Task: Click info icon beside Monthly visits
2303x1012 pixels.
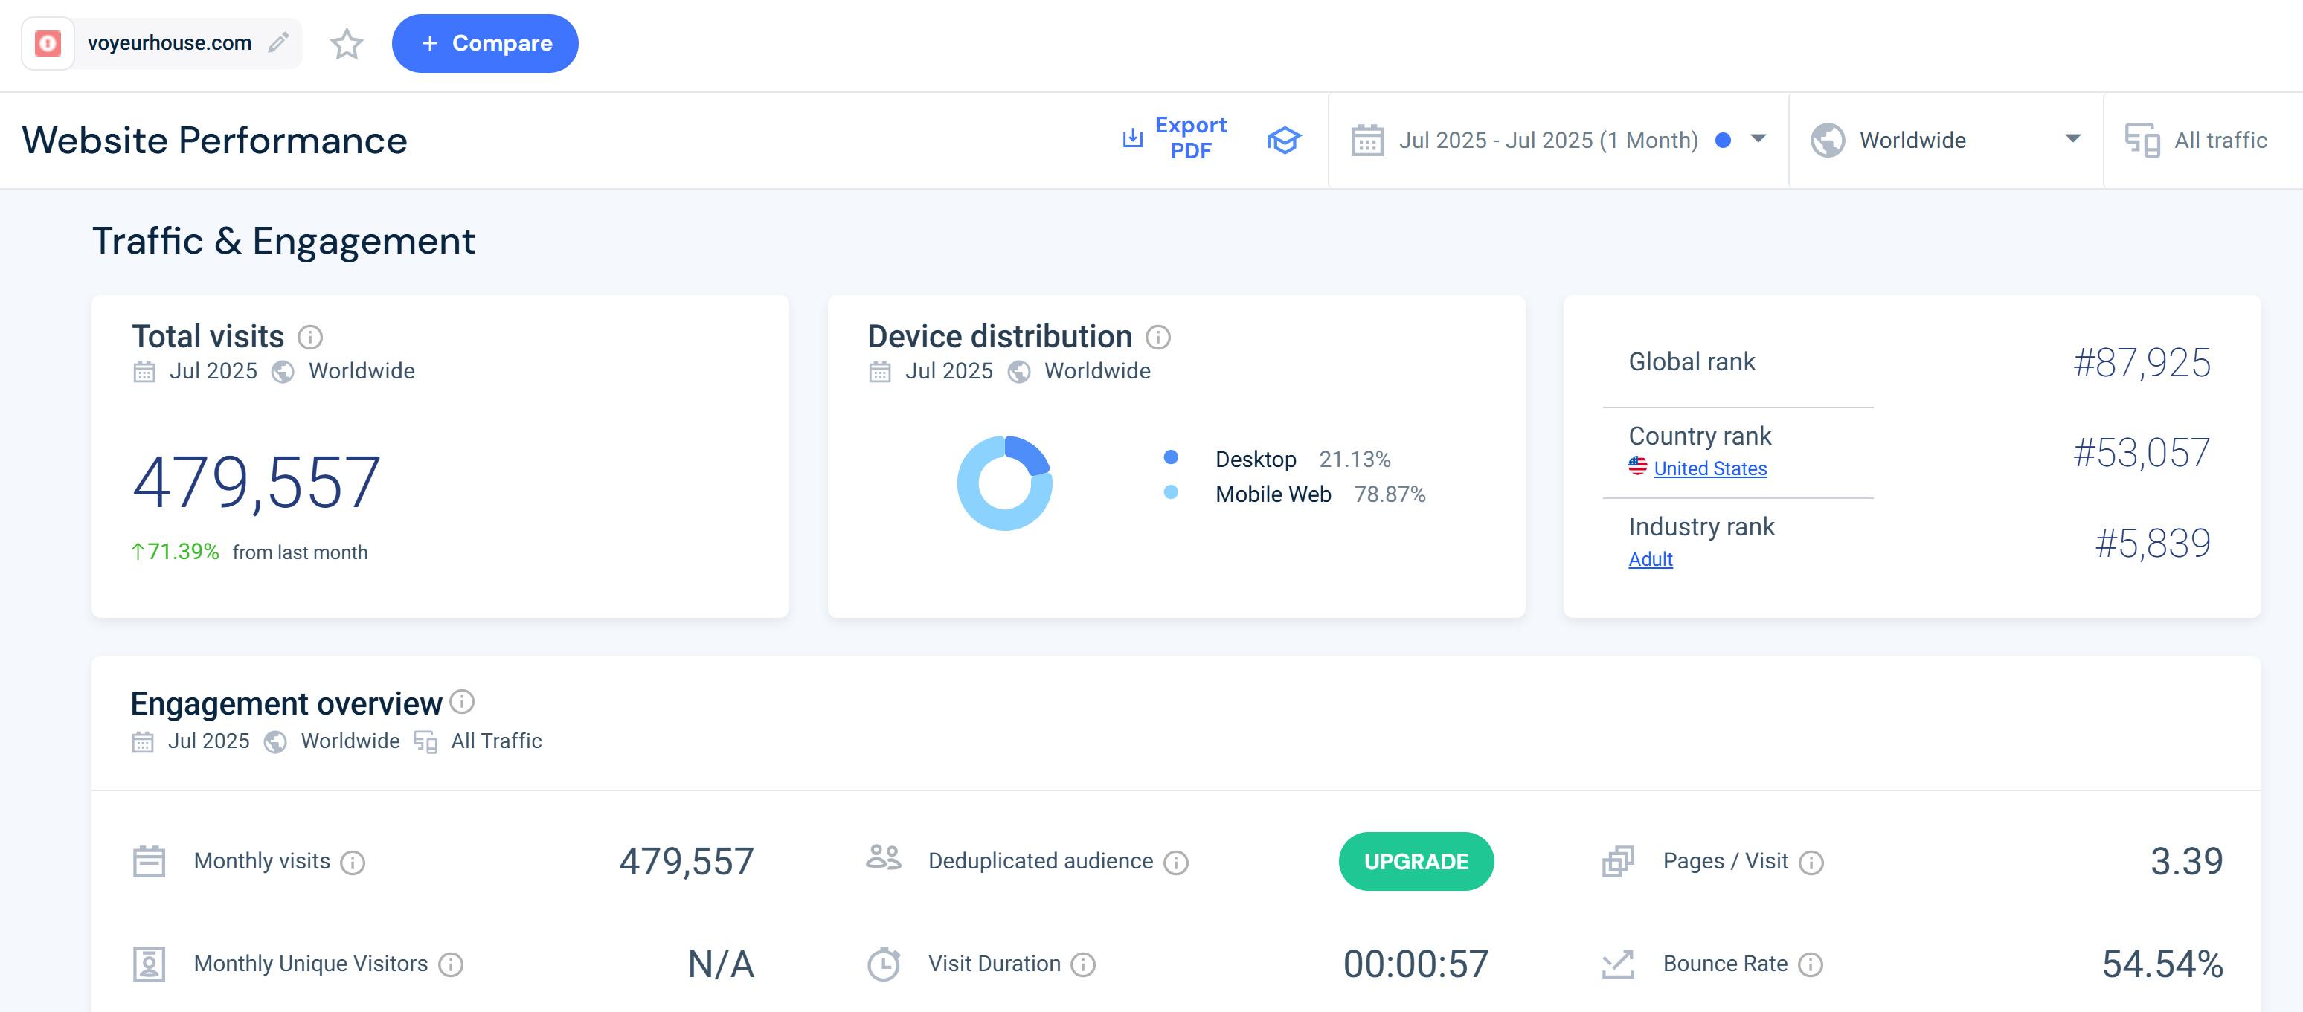Action: click(353, 862)
